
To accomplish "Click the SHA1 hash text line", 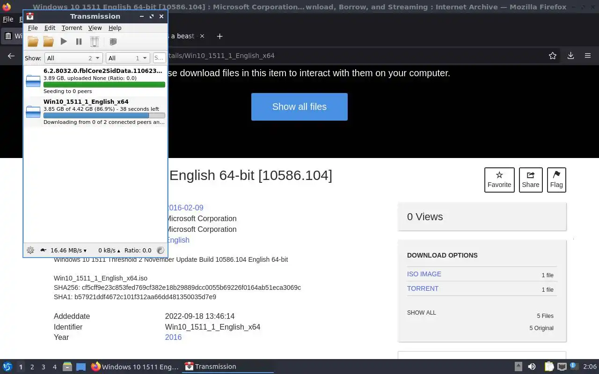I will pyautogui.click(x=135, y=297).
